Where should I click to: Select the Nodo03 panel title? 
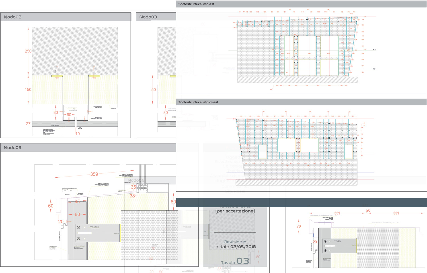click(x=148, y=17)
